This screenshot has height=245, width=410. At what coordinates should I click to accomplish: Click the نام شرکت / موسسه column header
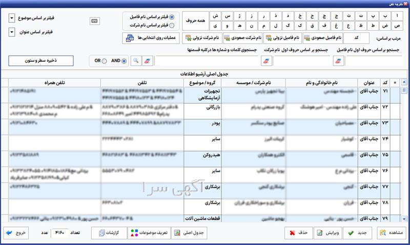(254, 83)
